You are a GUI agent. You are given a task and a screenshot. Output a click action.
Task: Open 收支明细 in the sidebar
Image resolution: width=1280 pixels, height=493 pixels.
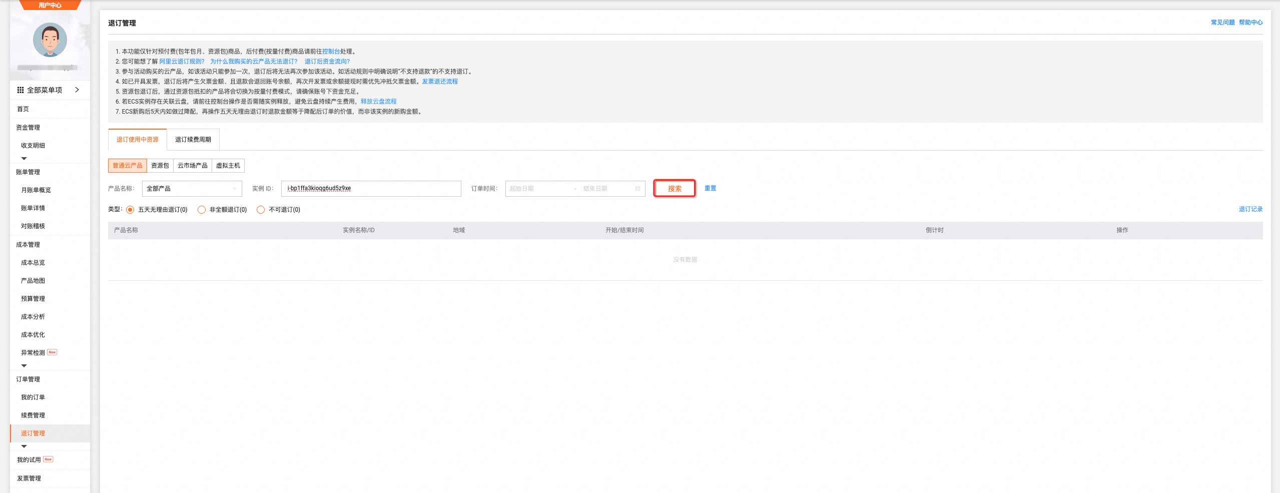pyautogui.click(x=33, y=146)
